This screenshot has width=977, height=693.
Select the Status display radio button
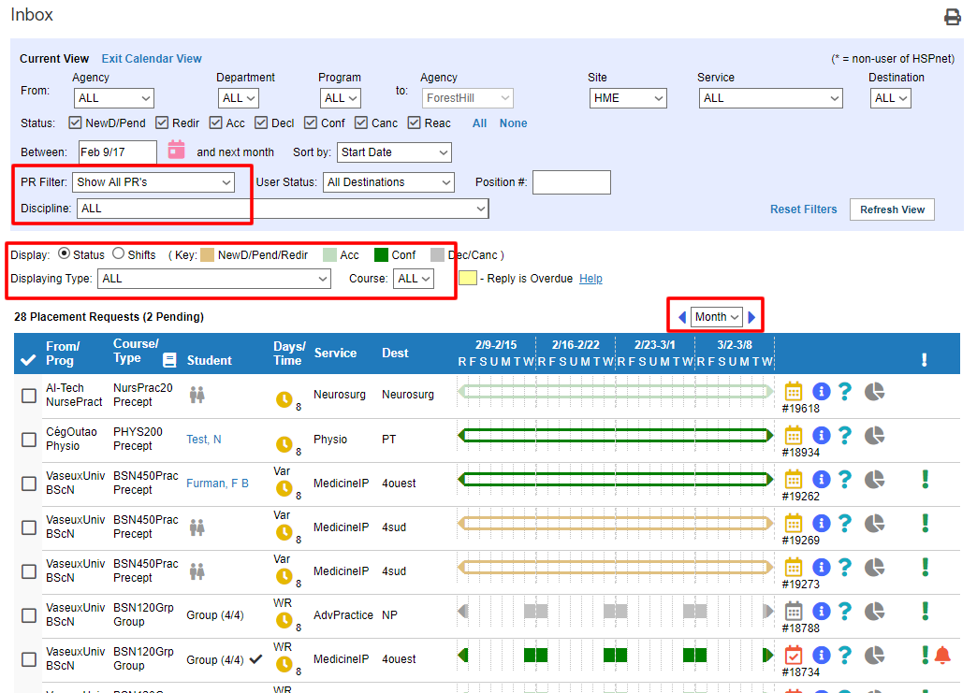pos(64,253)
